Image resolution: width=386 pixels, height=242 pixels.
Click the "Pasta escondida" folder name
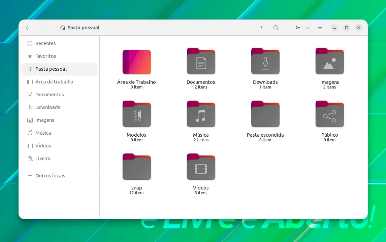pyautogui.click(x=265, y=135)
